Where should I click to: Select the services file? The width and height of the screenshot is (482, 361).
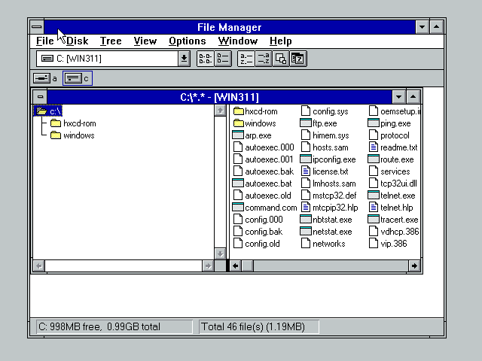(389, 171)
